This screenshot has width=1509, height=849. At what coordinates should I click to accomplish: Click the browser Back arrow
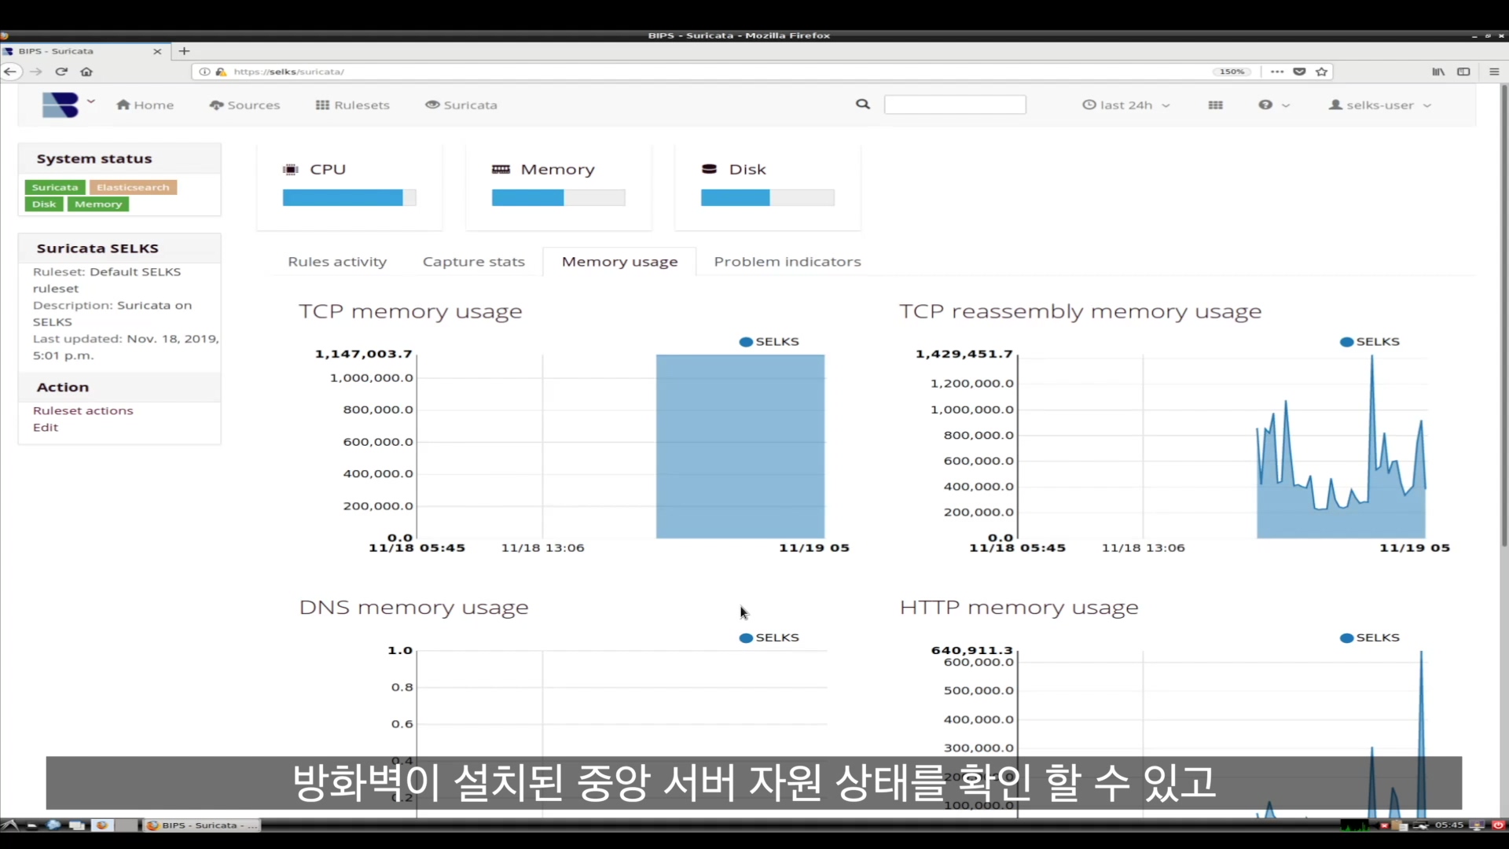click(x=11, y=72)
